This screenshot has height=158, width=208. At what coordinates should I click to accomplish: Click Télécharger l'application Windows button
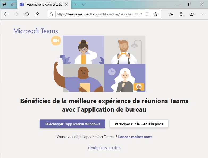click(72, 124)
